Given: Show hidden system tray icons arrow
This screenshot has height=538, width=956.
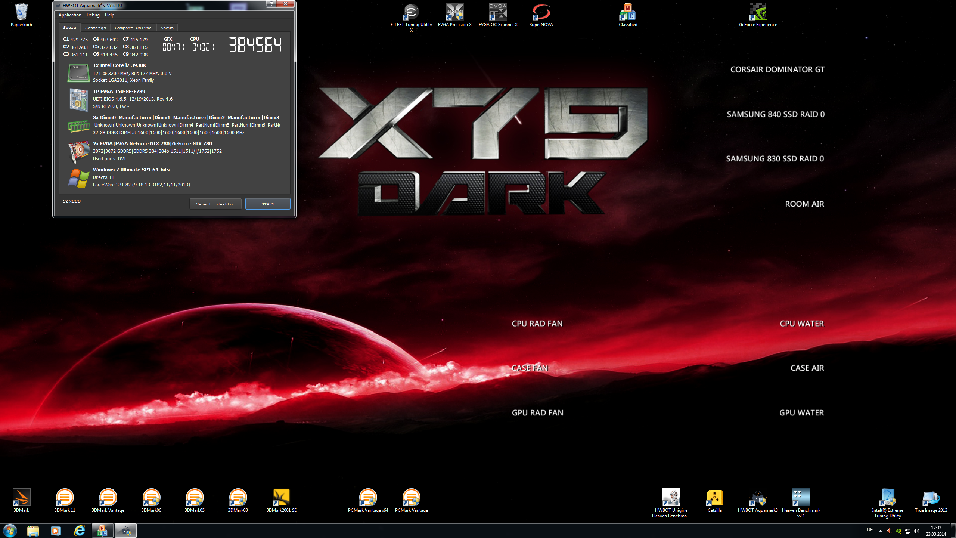Looking at the screenshot, I should point(880,531).
